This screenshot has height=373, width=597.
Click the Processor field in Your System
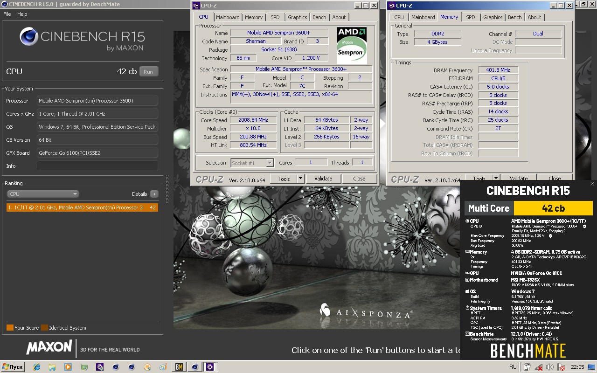click(x=97, y=101)
